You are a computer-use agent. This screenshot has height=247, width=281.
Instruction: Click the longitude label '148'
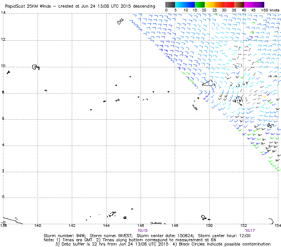(x=175, y=225)
